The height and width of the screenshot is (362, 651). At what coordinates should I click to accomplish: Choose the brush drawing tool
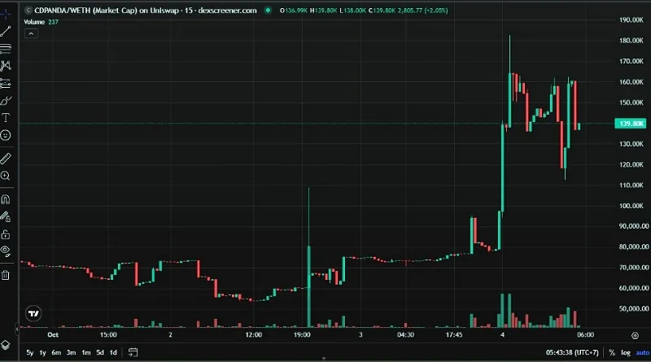(6, 100)
